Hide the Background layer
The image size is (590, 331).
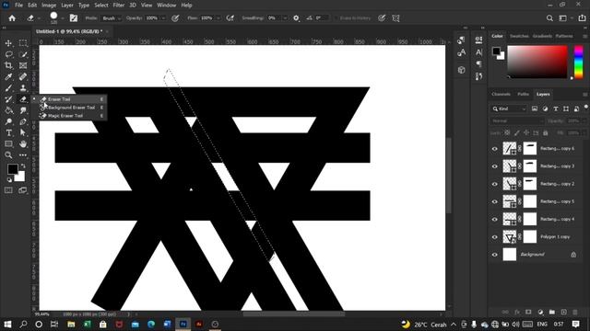[495, 255]
